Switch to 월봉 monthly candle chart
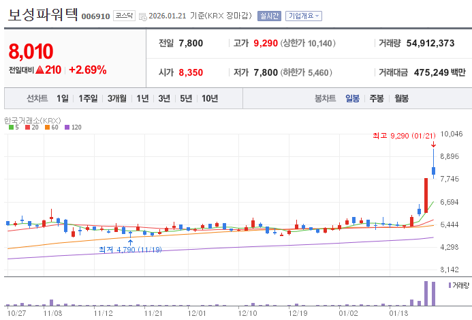The height and width of the screenshot is (320, 472). [x=402, y=98]
